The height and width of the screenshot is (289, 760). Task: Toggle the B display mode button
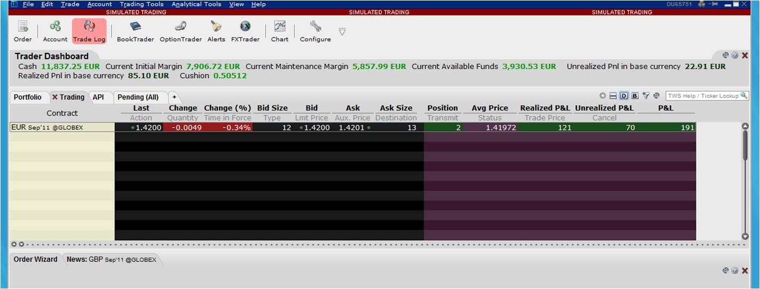(x=635, y=96)
